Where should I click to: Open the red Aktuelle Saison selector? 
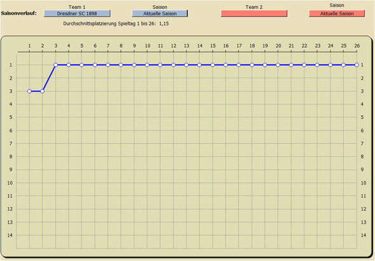pyautogui.click(x=337, y=13)
